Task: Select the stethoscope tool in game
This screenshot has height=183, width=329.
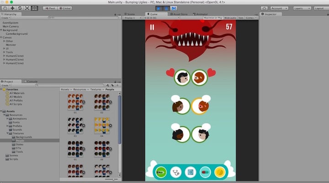Action: click(x=175, y=172)
